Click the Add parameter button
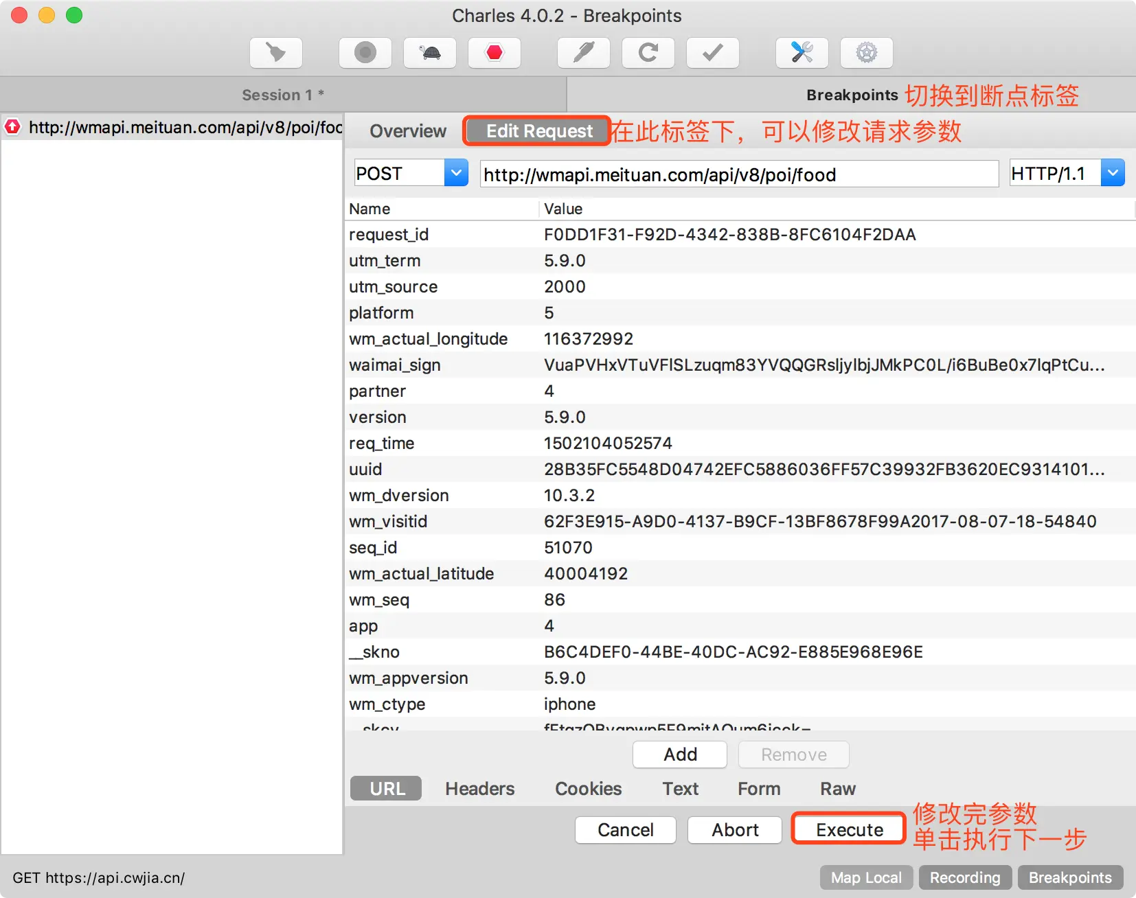Screen dimensions: 1136x898 tap(680, 755)
